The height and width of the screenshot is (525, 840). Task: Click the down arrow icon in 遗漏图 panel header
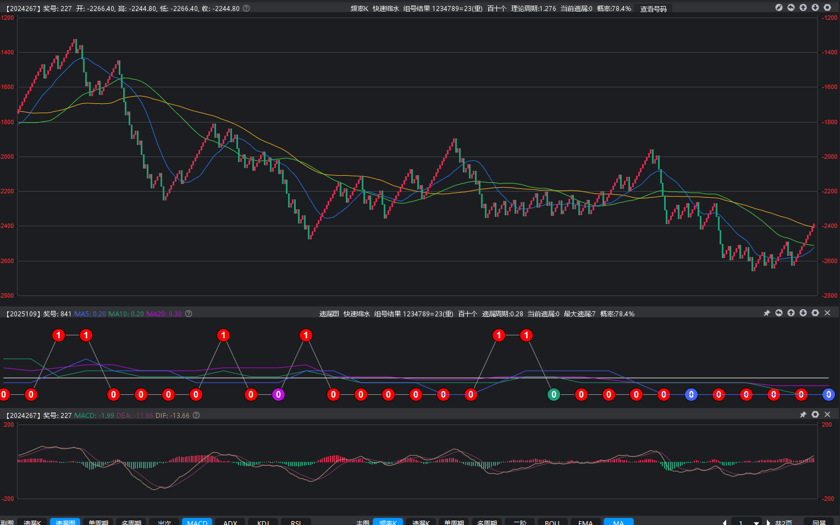pyautogui.click(x=803, y=313)
